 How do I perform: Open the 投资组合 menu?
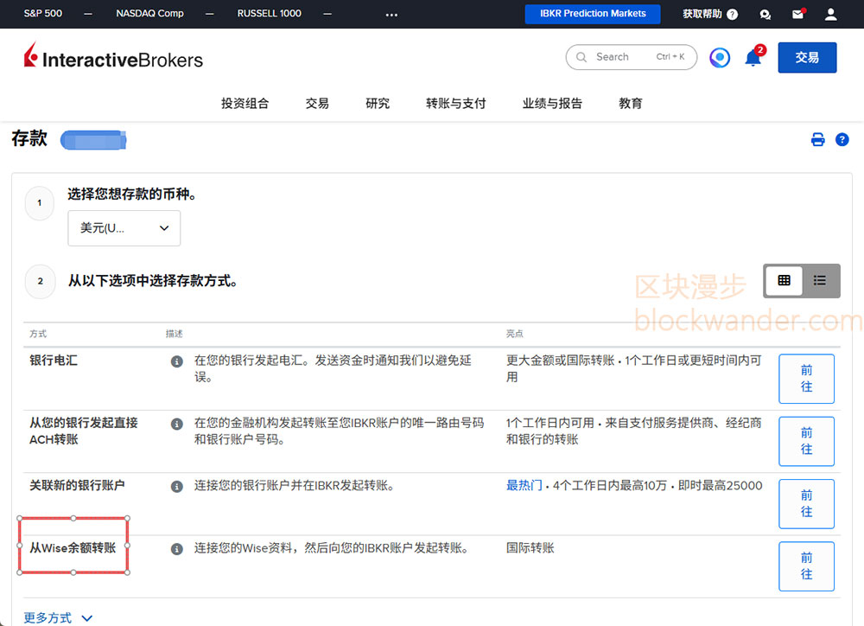pyautogui.click(x=245, y=103)
